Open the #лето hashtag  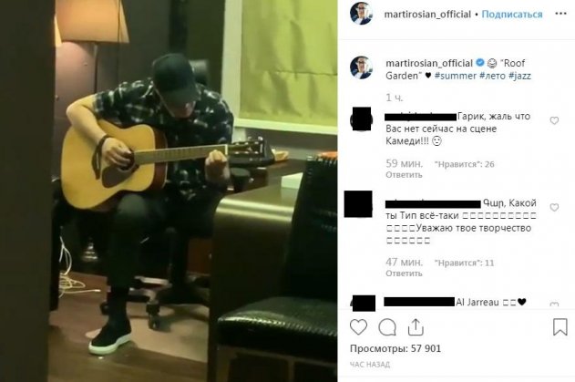[x=492, y=76]
